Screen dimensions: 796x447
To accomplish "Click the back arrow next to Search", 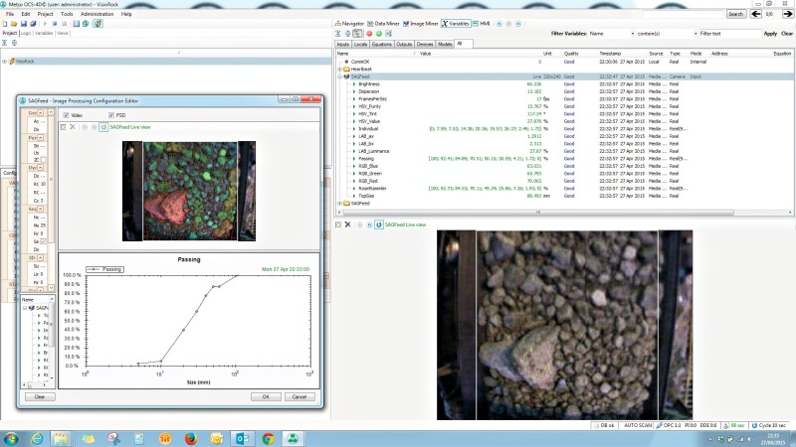I will click(x=755, y=14).
